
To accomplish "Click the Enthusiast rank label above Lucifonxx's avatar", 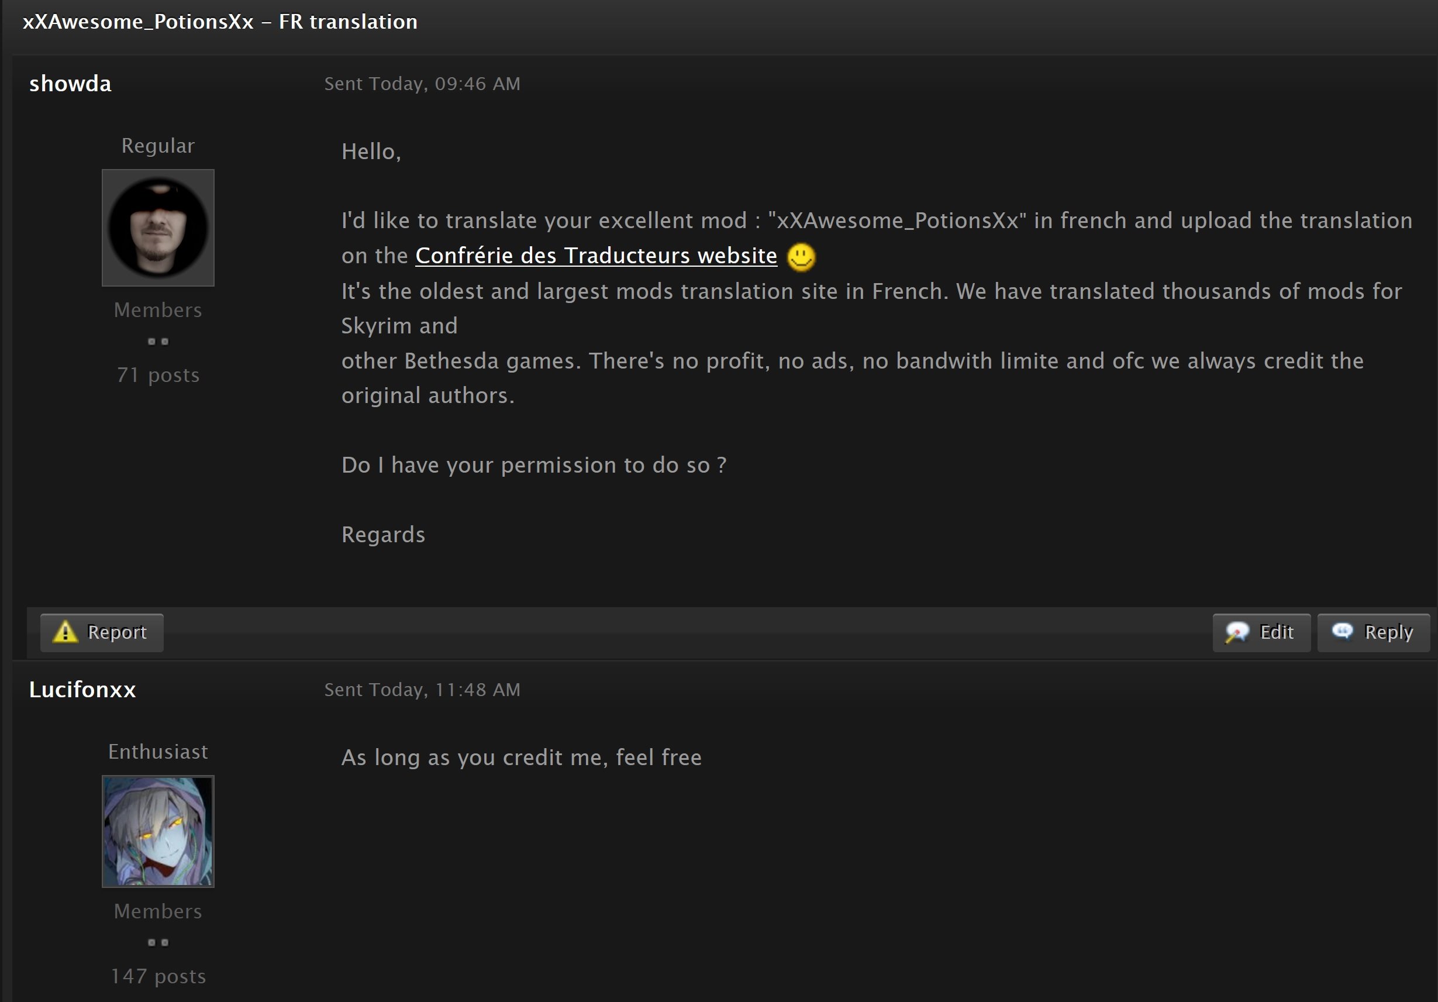I will [x=158, y=751].
